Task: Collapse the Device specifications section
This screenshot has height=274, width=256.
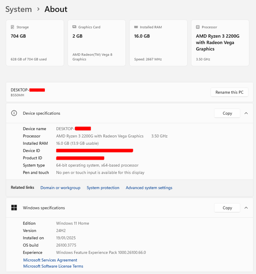Action: tap(246, 113)
